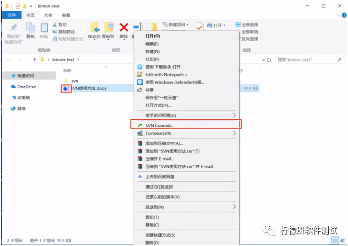
Task: Click the Copy to folder icon
Action: [109, 27]
